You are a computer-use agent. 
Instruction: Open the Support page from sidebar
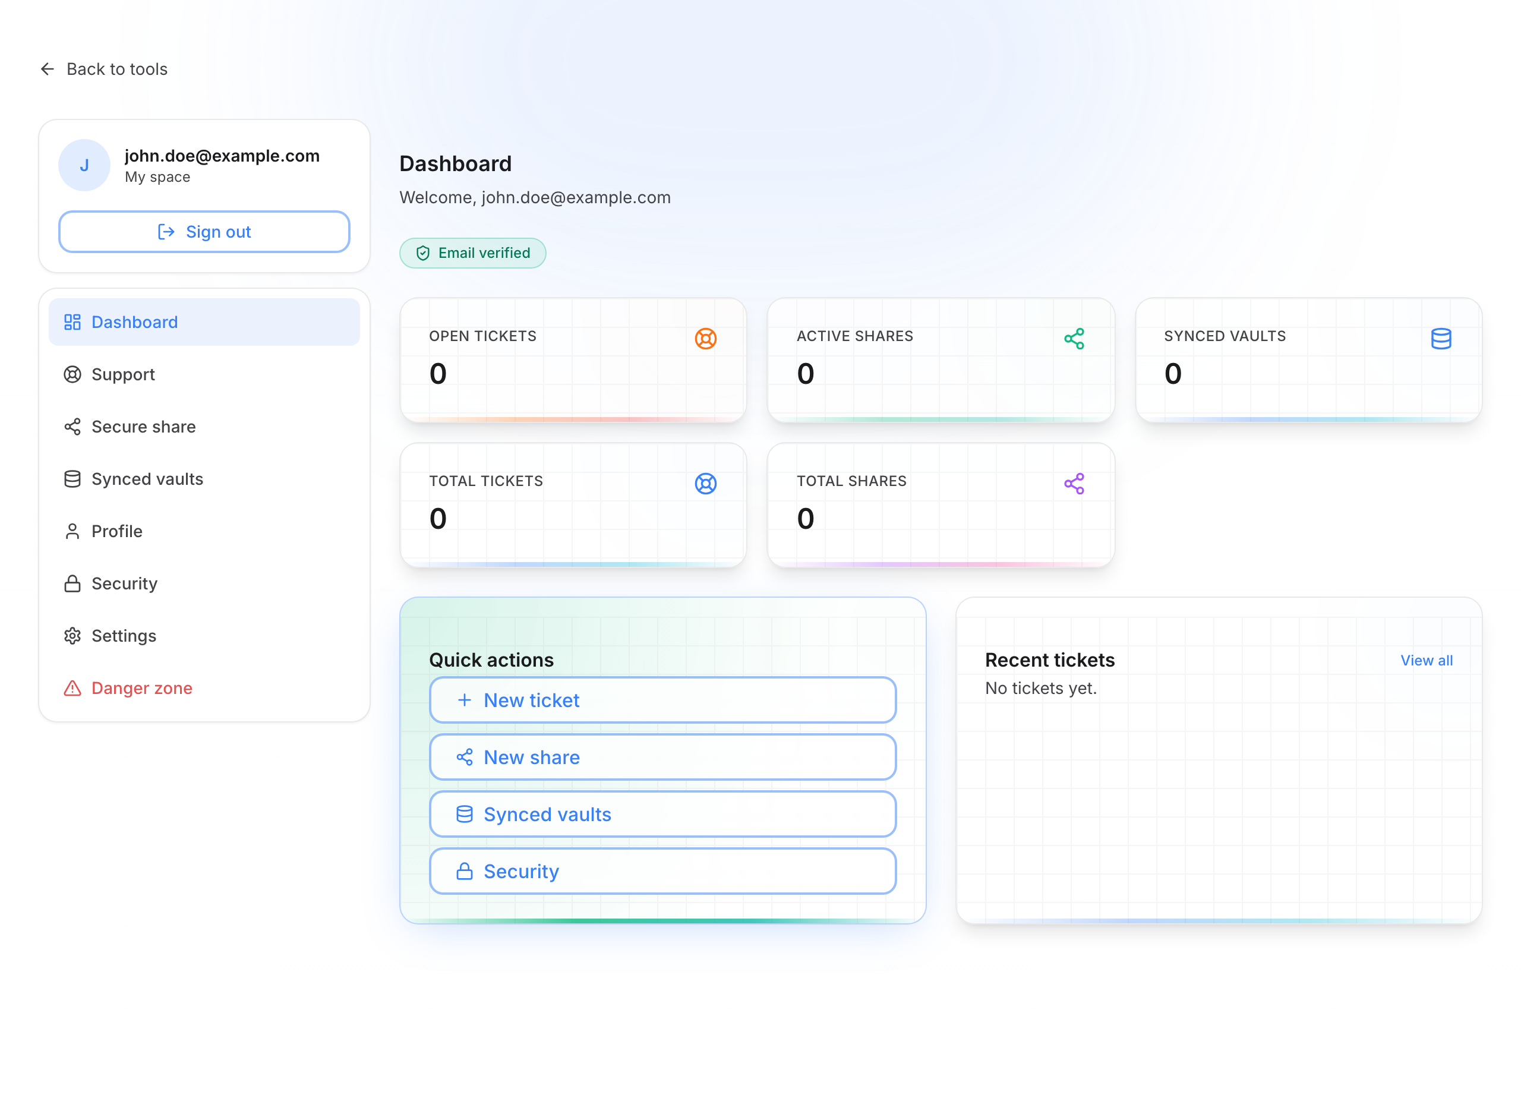204,374
